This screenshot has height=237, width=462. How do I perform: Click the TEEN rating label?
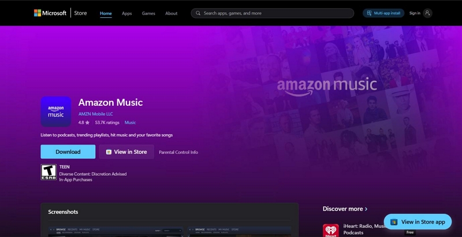click(x=64, y=167)
